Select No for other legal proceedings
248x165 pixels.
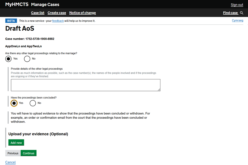click(x=27, y=59)
